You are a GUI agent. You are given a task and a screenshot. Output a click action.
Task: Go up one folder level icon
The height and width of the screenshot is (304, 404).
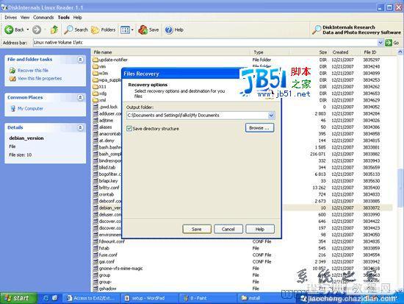(x=54, y=29)
